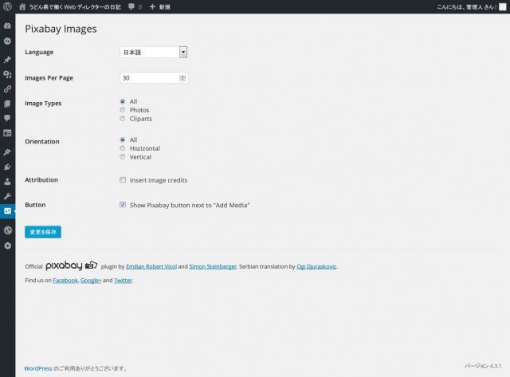Open Simon Steinberger link
The height and width of the screenshot is (377, 510).
pos(213,266)
